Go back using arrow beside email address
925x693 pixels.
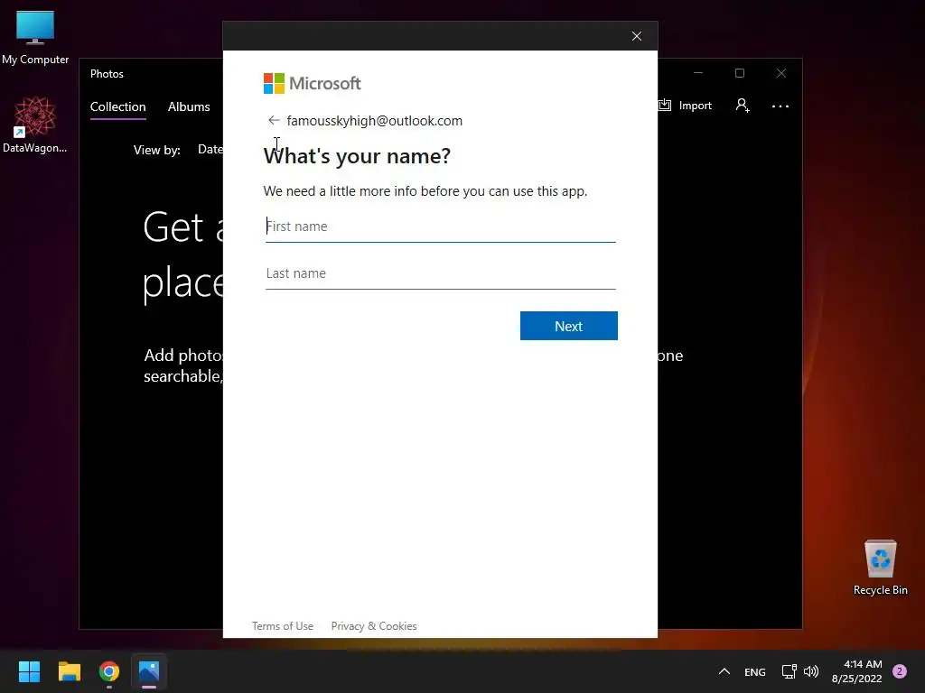point(273,120)
